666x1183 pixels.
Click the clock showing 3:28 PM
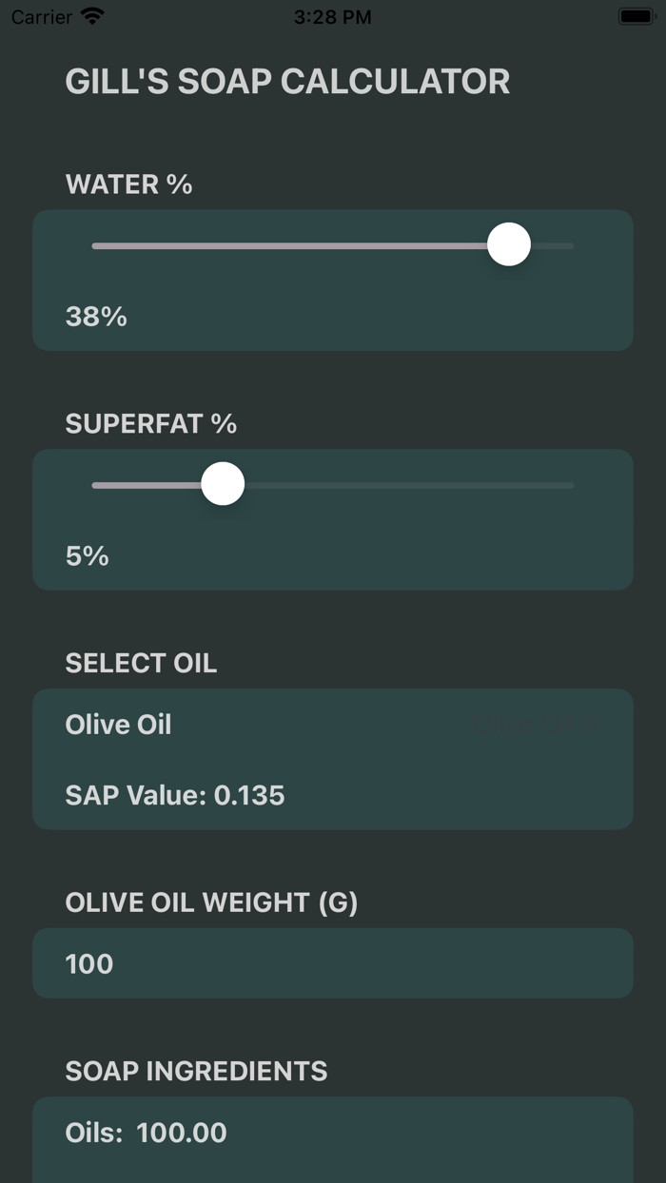[332, 15]
